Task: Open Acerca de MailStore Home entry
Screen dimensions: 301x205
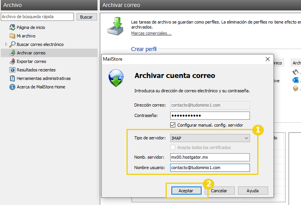Action: 41,87
